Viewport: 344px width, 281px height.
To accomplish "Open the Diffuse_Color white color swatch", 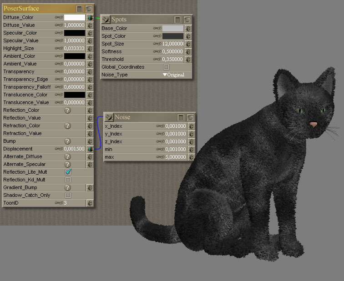I will click(75, 18).
